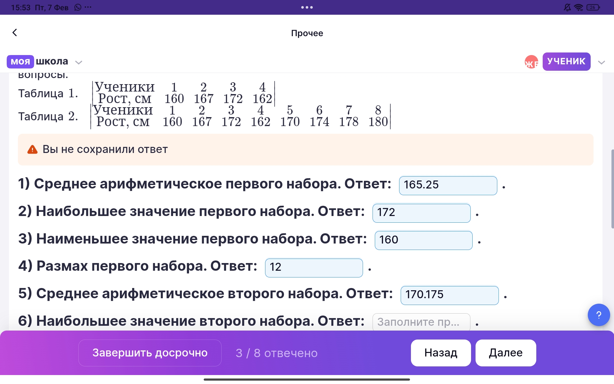Image resolution: width=614 pixels, height=384 pixels.
Task: Tap the three-dots multitasking icon at the top
Action: [x=307, y=7]
